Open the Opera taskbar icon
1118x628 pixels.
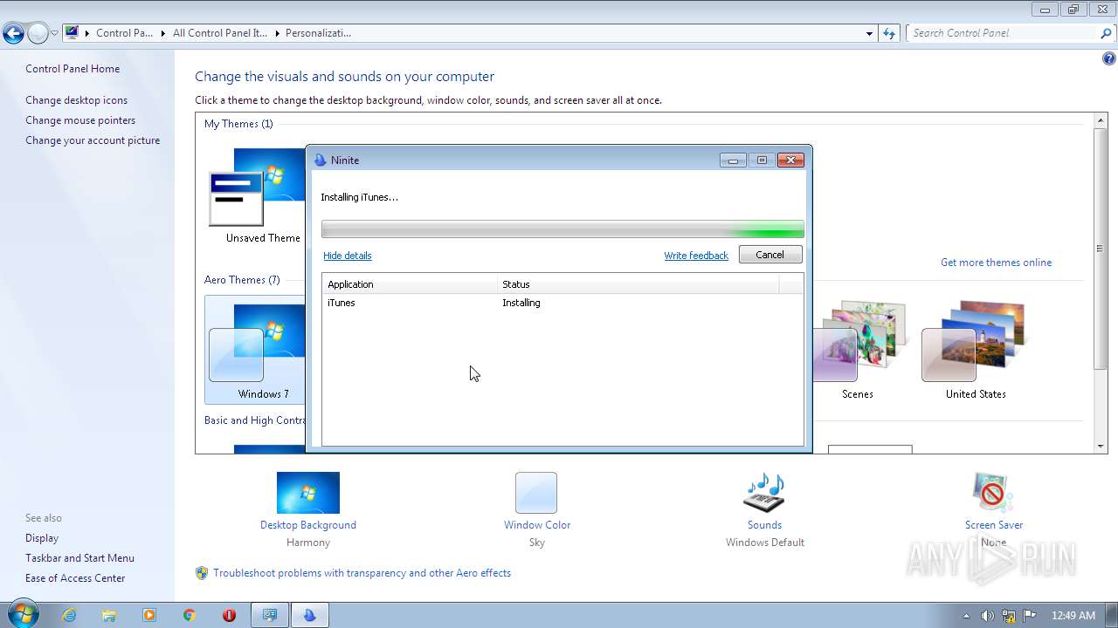coord(230,615)
